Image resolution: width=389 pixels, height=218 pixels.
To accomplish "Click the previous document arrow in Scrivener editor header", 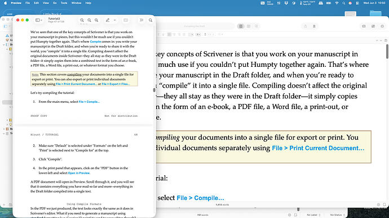I will click(x=377, y=40).
